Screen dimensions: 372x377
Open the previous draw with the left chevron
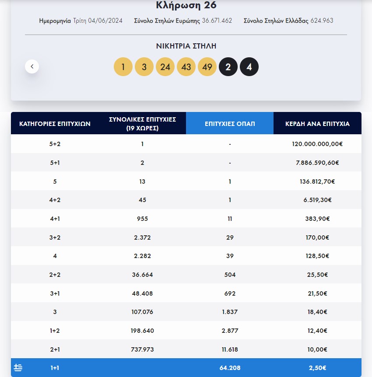(x=32, y=66)
